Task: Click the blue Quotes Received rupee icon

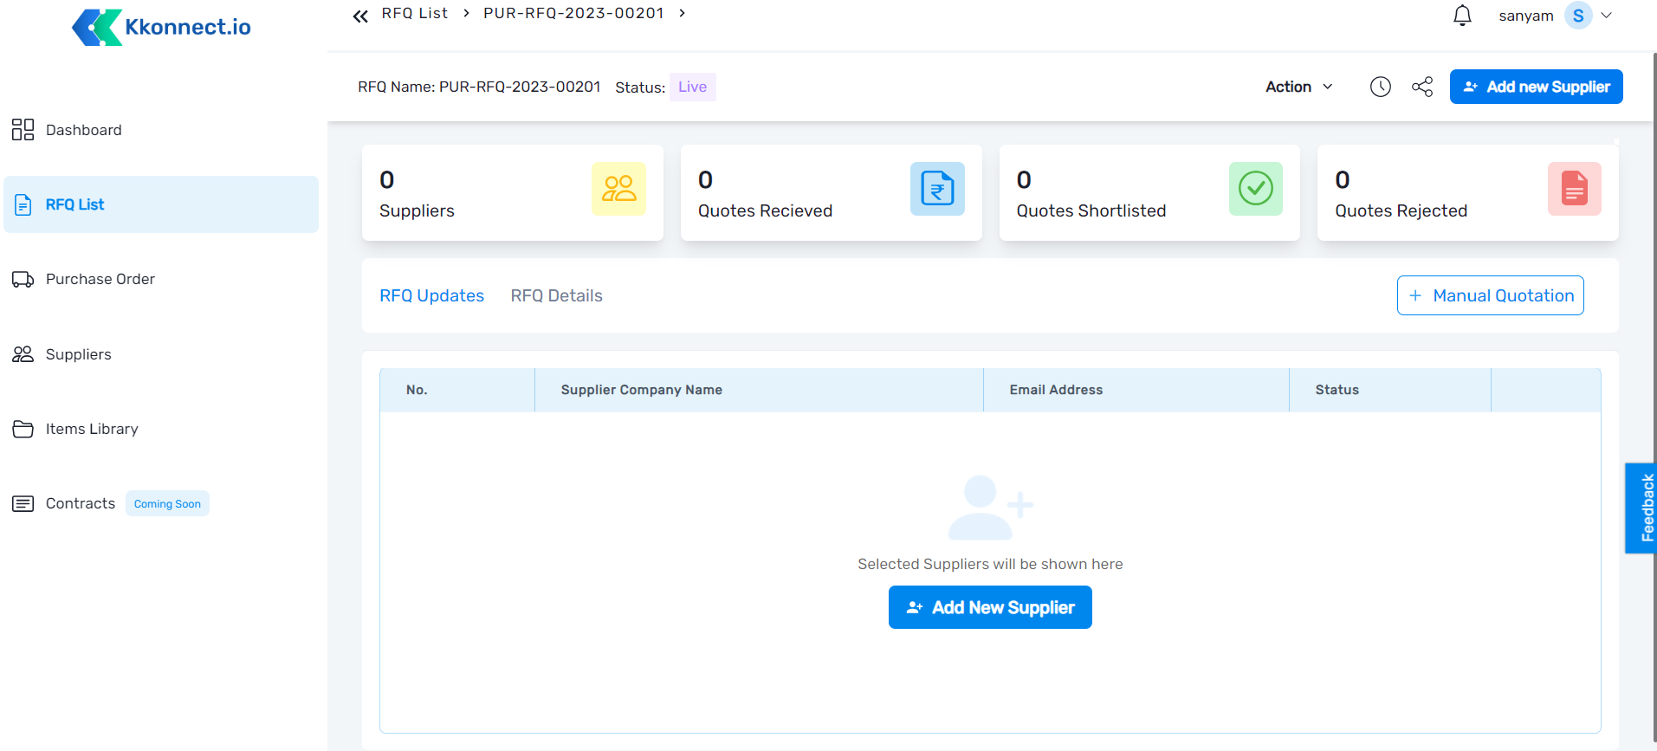Action: (937, 189)
